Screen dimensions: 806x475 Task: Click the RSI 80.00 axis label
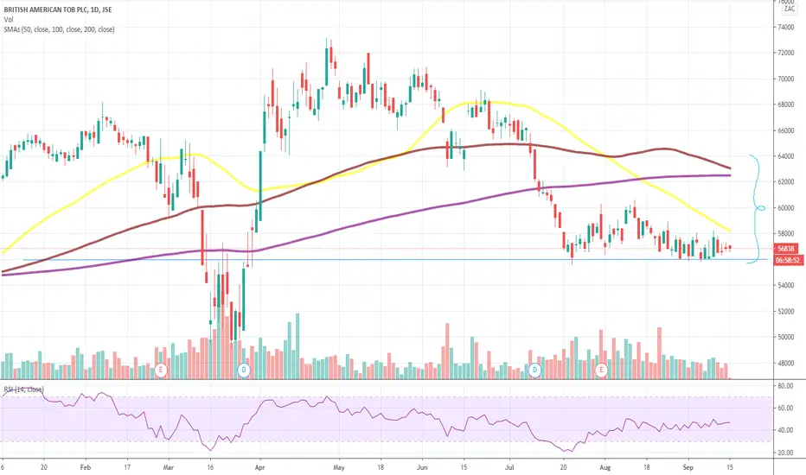point(785,386)
